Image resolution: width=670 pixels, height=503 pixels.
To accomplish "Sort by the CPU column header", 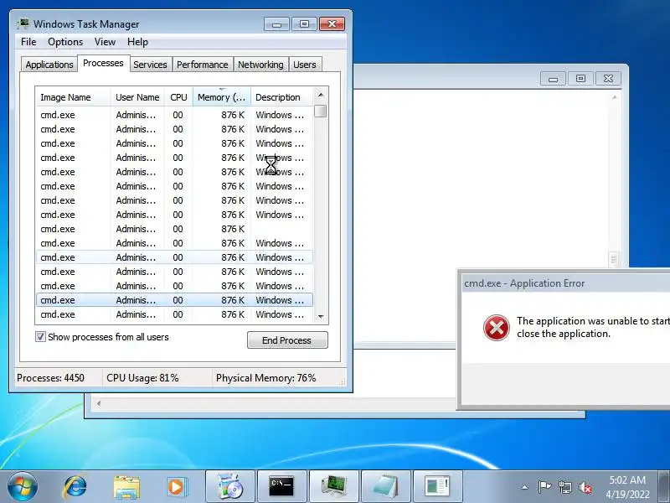I will point(178,97).
